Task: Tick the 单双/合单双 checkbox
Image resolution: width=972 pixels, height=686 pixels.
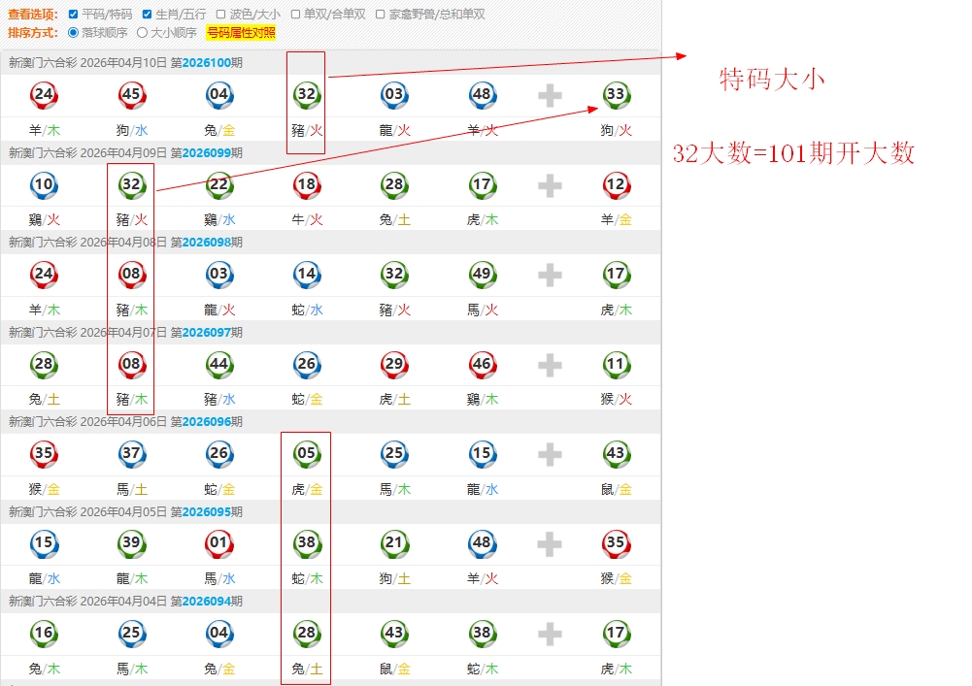Action: pos(295,15)
